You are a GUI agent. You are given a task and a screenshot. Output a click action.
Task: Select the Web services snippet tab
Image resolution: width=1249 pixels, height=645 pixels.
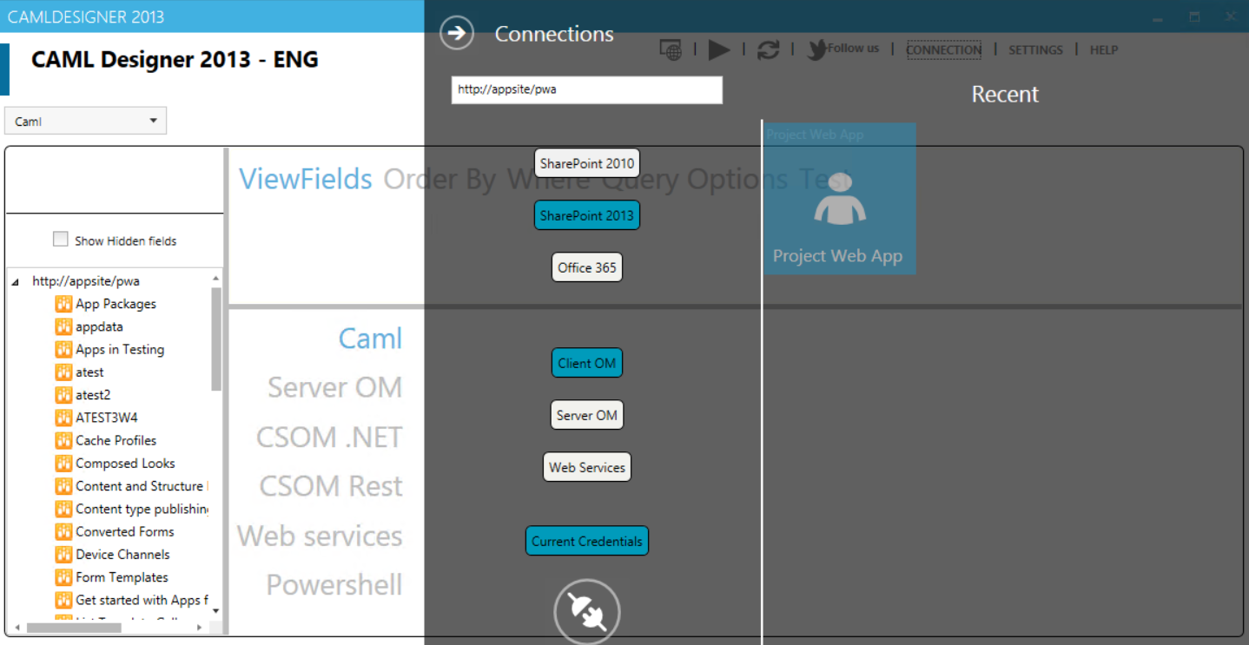point(320,536)
